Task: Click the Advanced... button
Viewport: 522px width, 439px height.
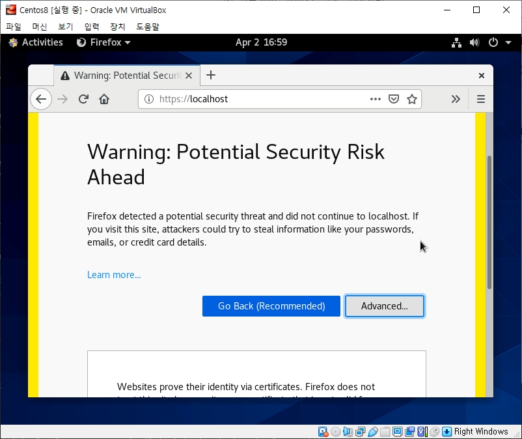Action: (385, 306)
